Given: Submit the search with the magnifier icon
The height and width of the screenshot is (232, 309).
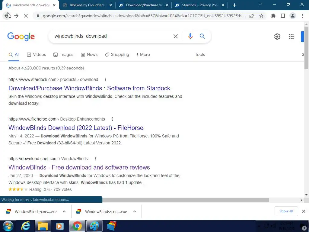Looking at the screenshot, I should (x=202, y=36).
